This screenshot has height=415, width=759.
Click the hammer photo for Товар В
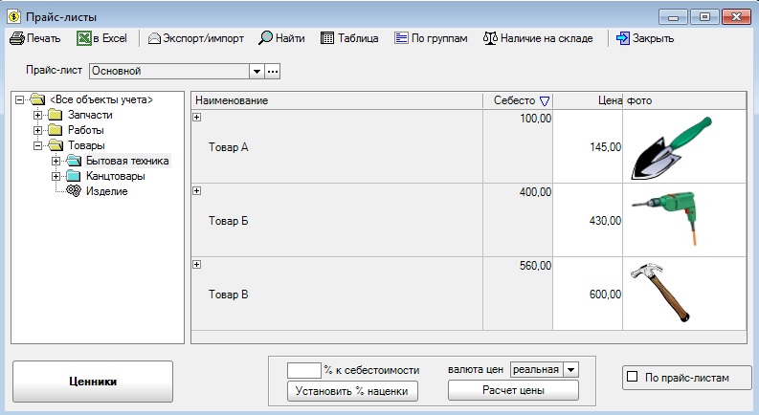point(660,293)
